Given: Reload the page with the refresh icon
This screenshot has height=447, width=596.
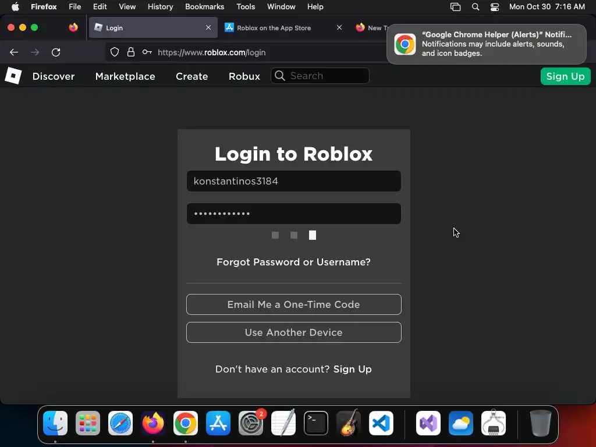Looking at the screenshot, I should click(x=56, y=52).
